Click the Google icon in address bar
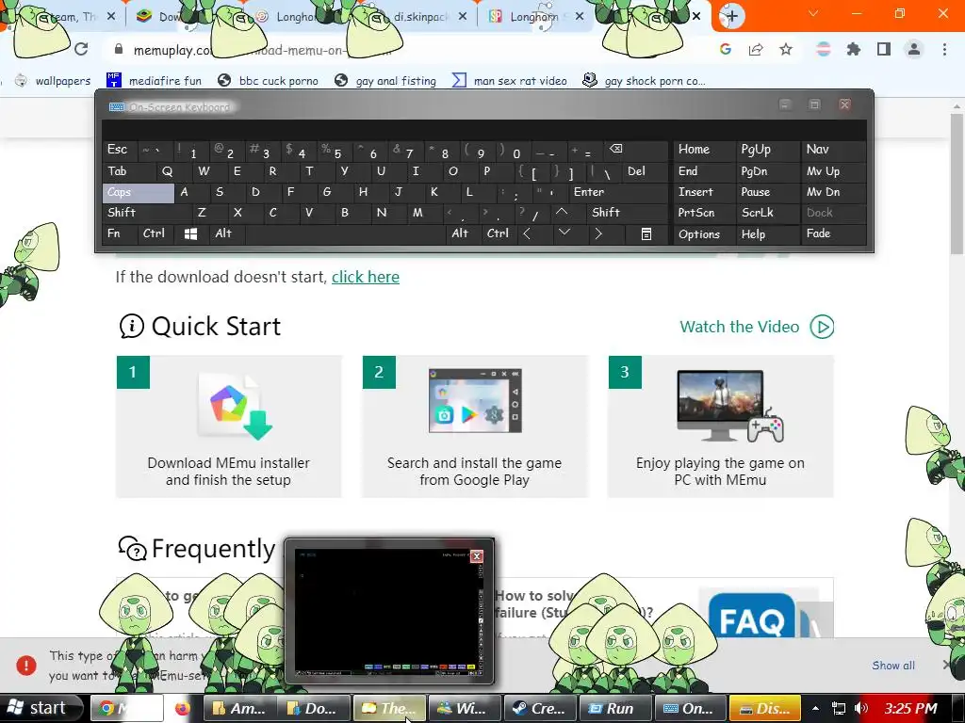The width and height of the screenshot is (965, 723). [726, 50]
